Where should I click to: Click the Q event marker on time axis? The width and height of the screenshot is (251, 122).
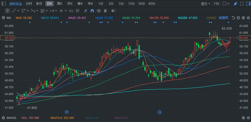coord(160,112)
